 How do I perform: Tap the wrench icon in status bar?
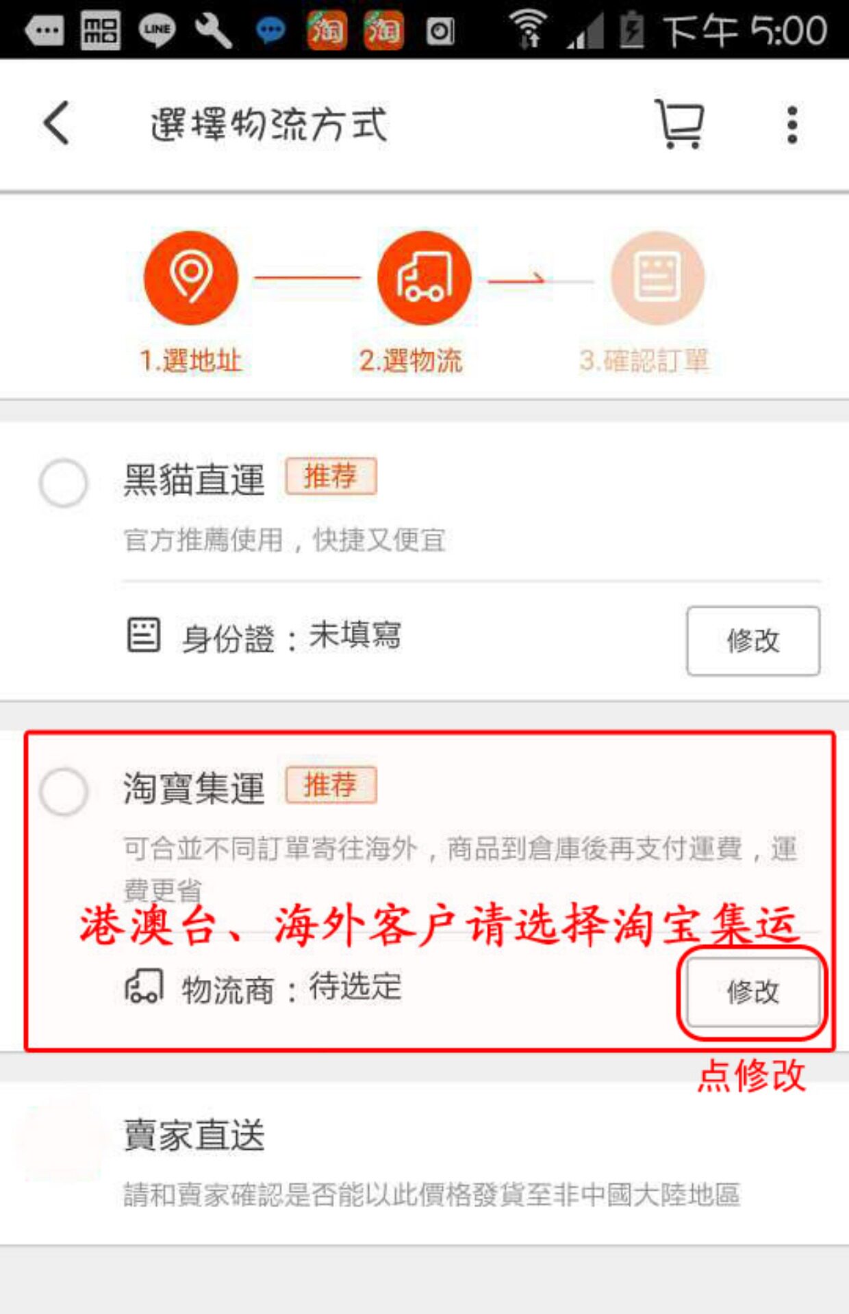pos(213,31)
